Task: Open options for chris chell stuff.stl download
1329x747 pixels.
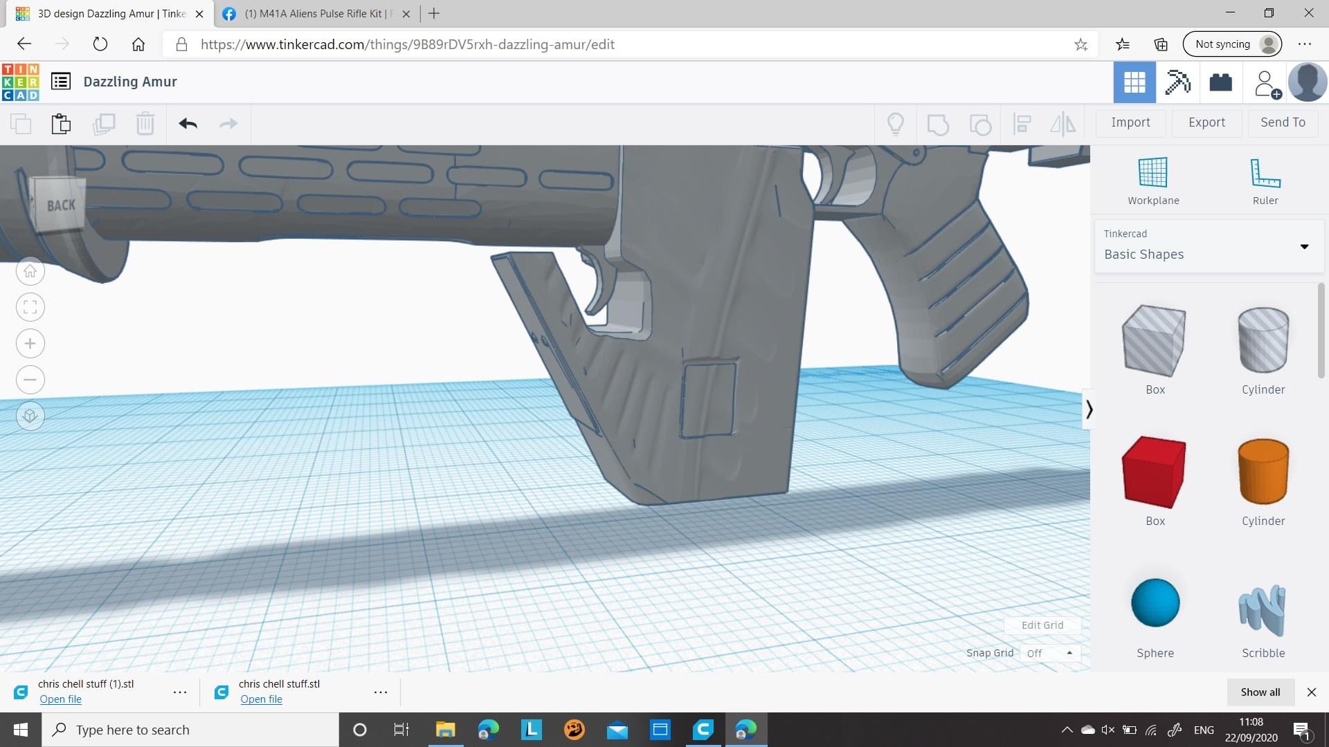Action: click(381, 692)
